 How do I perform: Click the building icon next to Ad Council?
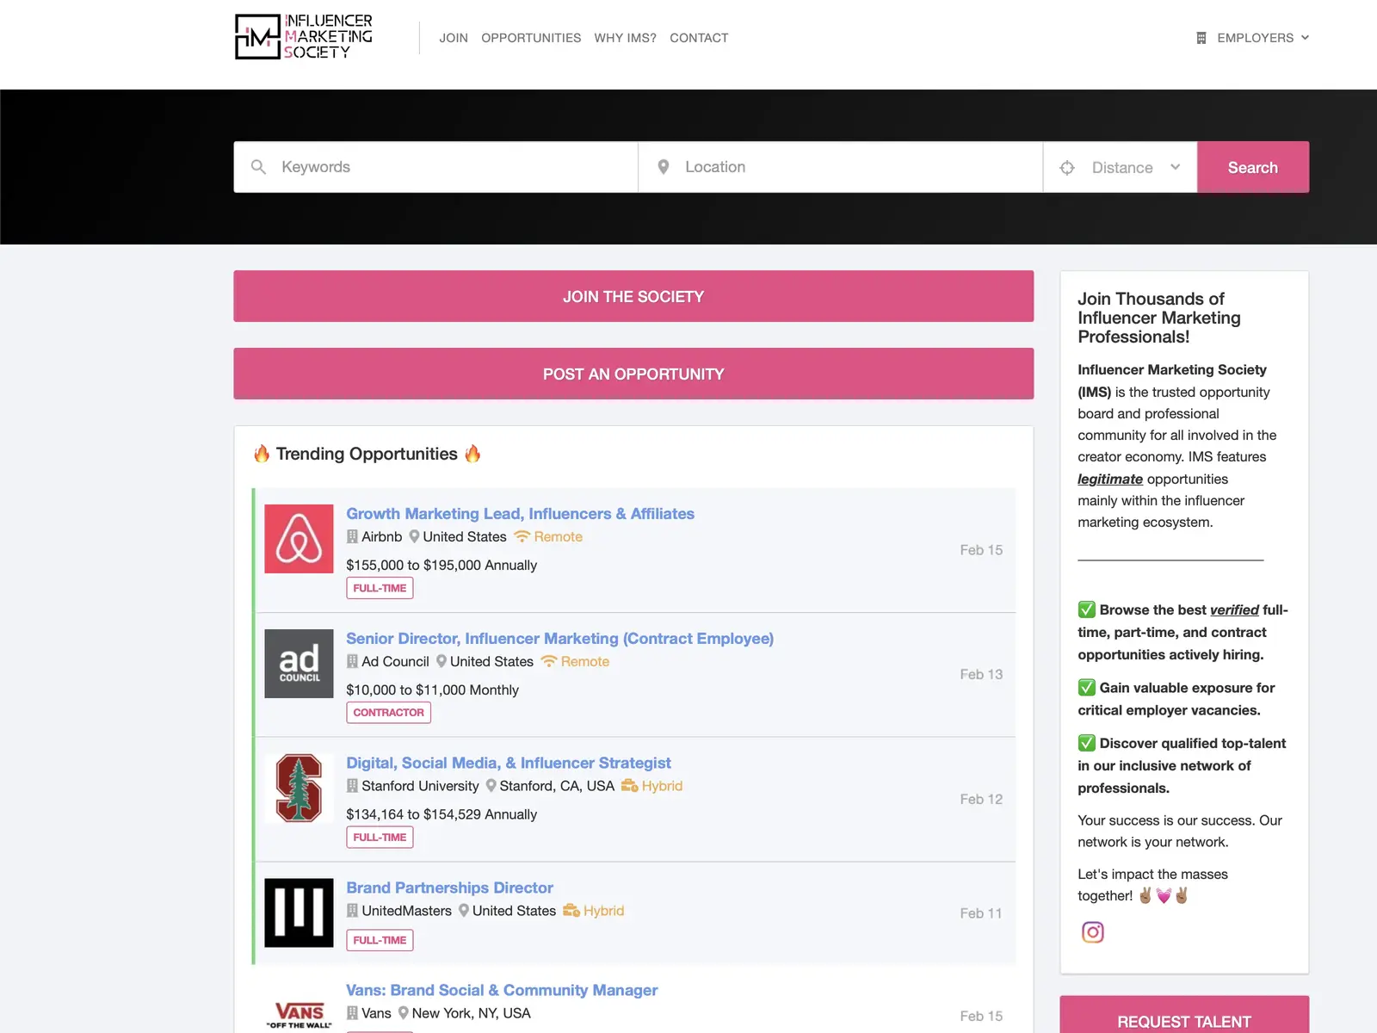coord(352,661)
